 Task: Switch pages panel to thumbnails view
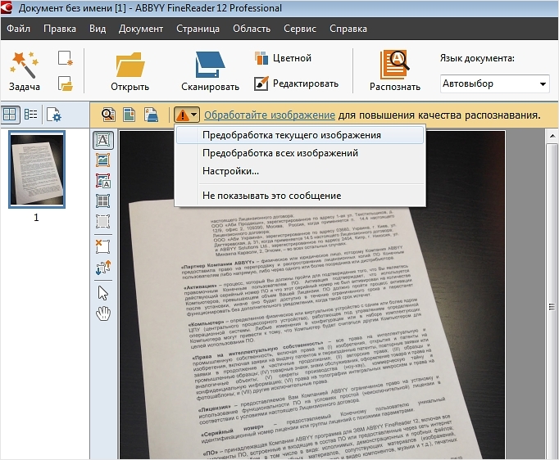pos(9,115)
